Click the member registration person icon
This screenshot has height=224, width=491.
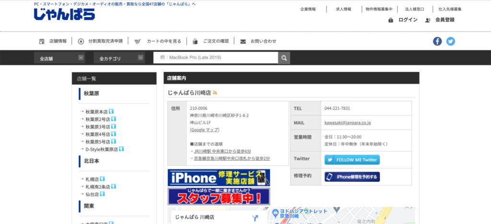[427, 20]
